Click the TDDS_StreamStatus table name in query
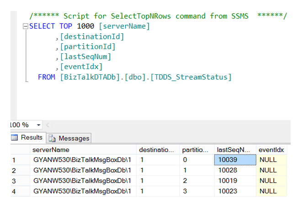 click(x=191, y=77)
